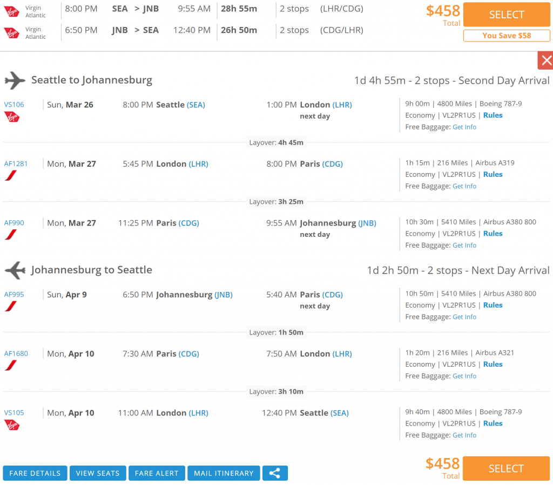
Task: Click 'Johannesburg to Seattle' heading
Action: [x=92, y=270]
